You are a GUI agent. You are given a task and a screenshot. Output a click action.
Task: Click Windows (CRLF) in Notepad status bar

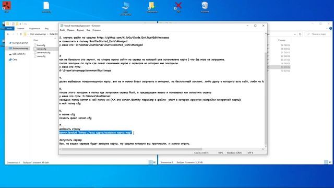point(234,152)
